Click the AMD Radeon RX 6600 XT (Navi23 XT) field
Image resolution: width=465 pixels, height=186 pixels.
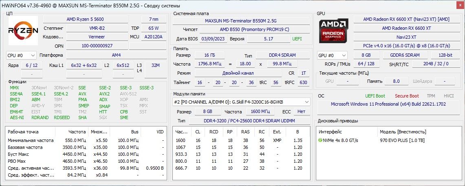point(406,19)
